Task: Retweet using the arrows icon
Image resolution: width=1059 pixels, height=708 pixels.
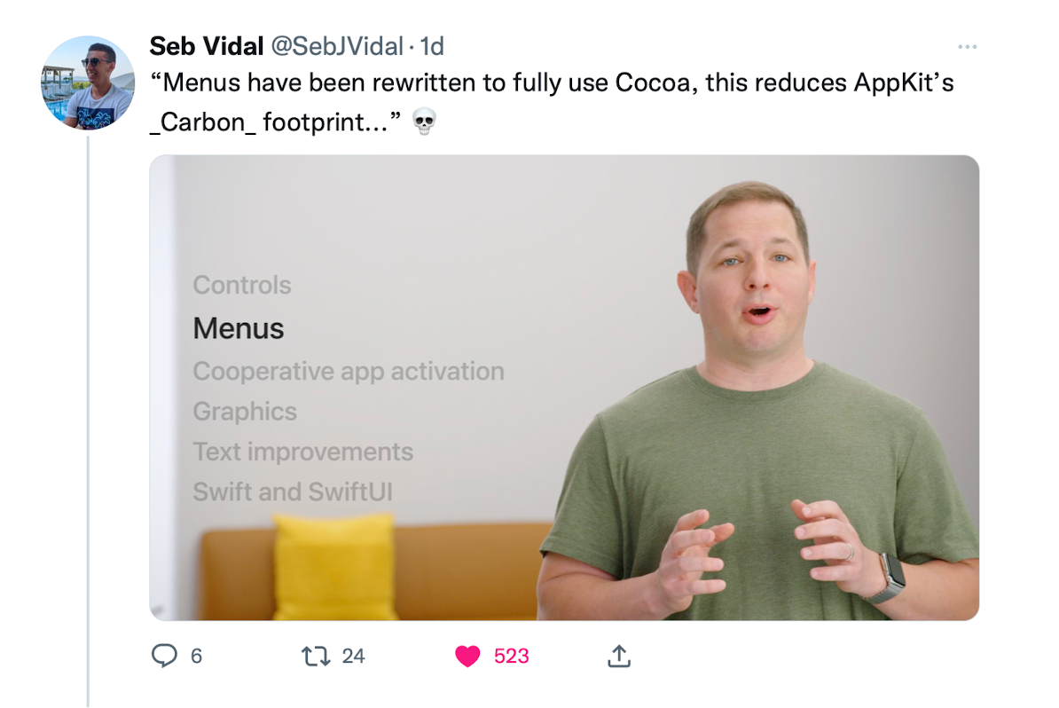Action: 316,656
